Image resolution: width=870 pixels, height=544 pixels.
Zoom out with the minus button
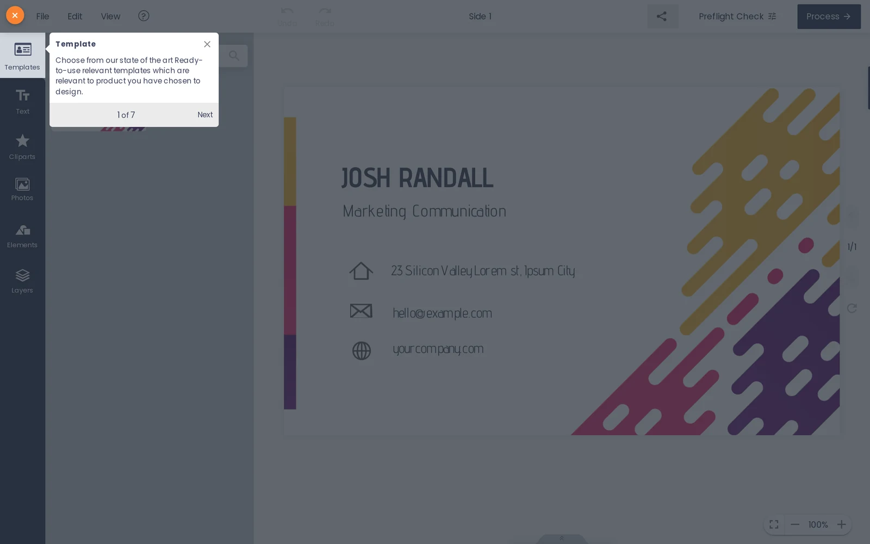point(795,524)
